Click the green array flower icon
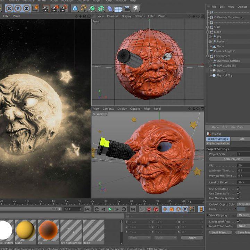The height and width of the screenshot is (250, 250). click(x=101, y=8)
